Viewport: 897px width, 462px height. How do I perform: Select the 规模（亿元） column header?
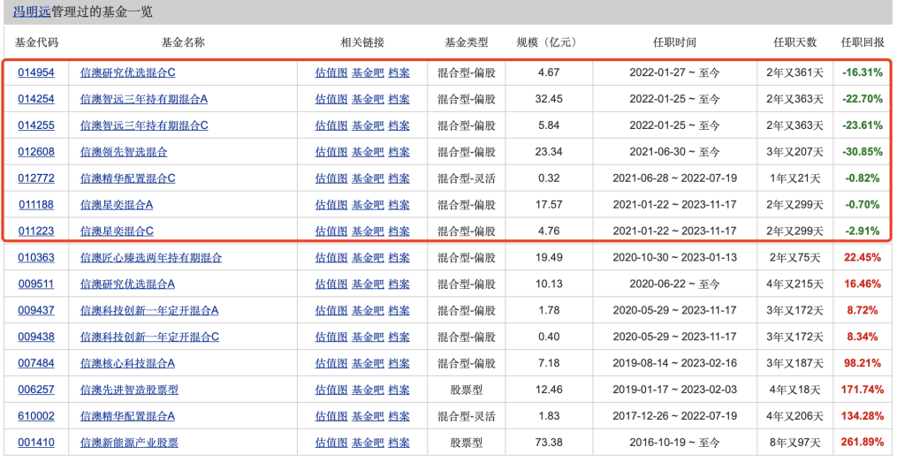[549, 42]
